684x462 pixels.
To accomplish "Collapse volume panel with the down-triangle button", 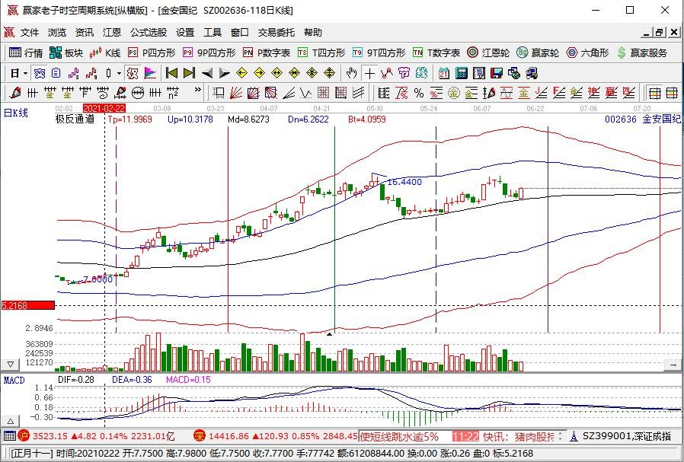I will click(x=11, y=365).
